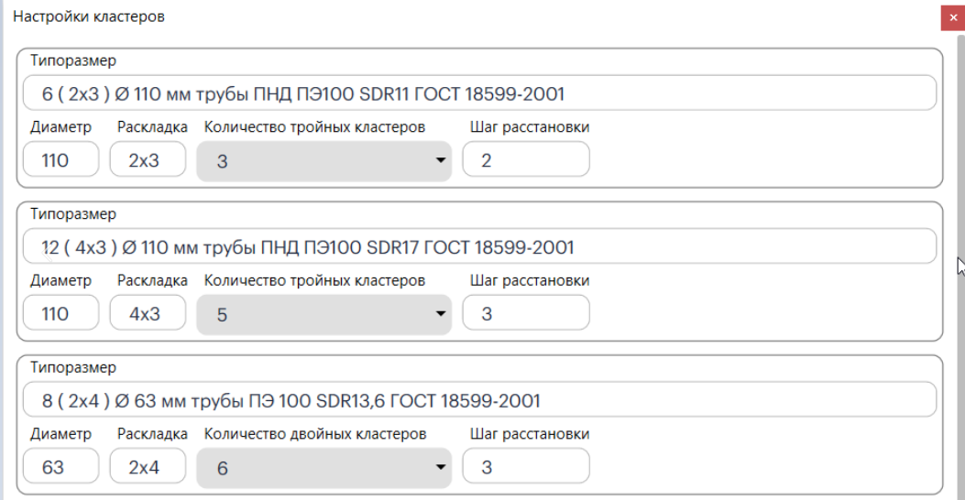Click the layout field showing 2x4
Image resolution: width=965 pixels, height=500 pixels.
click(x=147, y=467)
